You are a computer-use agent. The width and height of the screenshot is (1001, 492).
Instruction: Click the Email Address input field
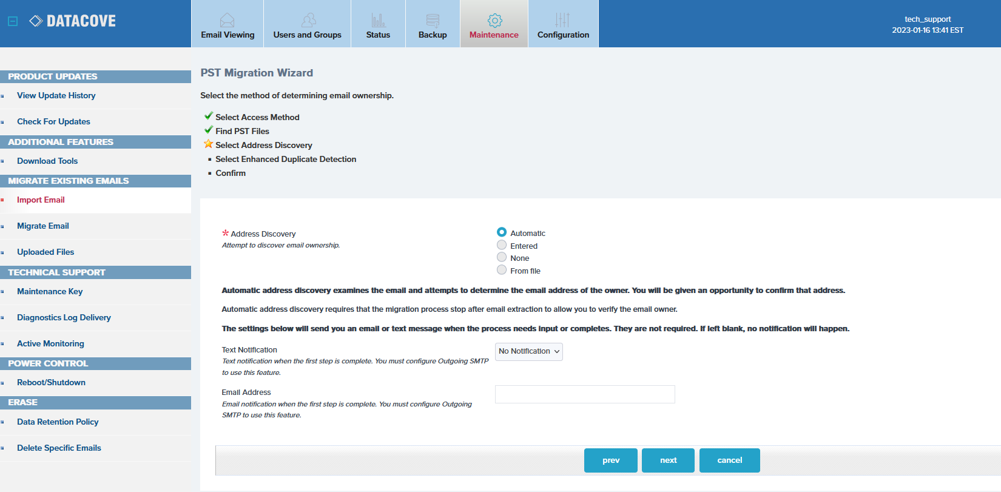pyautogui.click(x=585, y=394)
